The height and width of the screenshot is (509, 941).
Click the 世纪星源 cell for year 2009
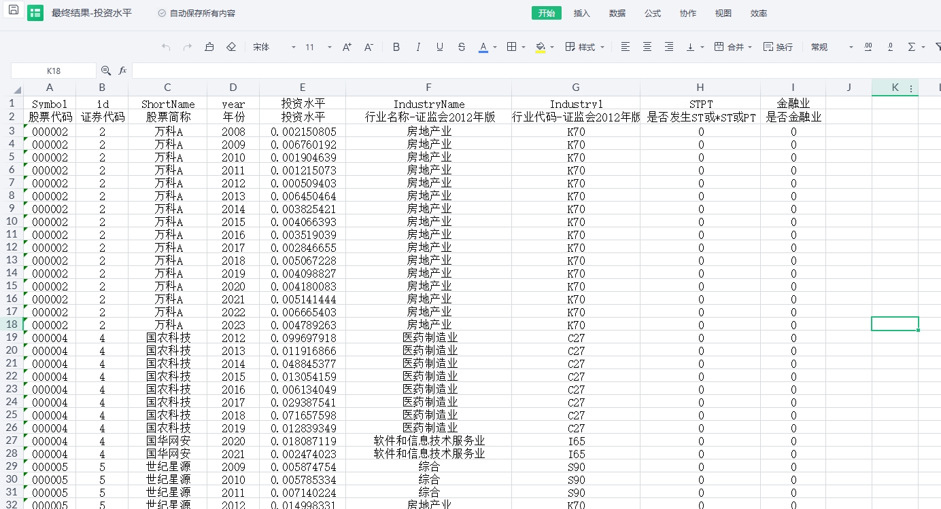click(168, 466)
